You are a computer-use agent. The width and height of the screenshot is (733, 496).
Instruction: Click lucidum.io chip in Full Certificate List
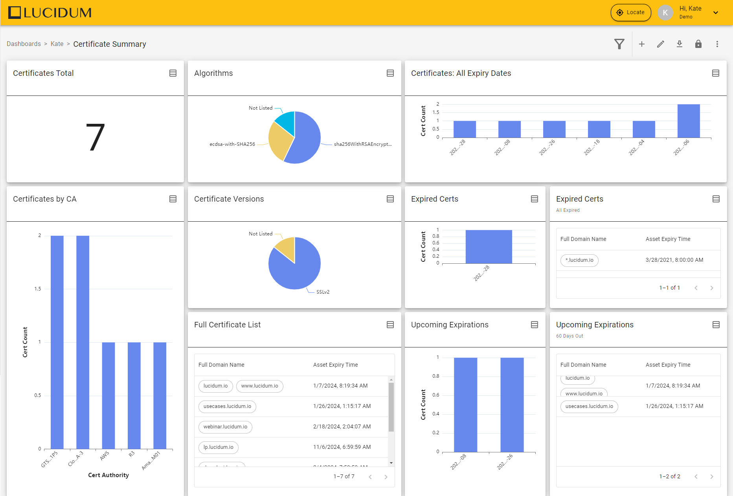point(215,386)
